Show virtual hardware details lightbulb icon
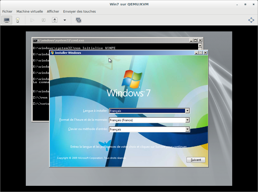Image resolution: width=258 pixels, height=192 pixels. pyautogui.click(x=18, y=20)
